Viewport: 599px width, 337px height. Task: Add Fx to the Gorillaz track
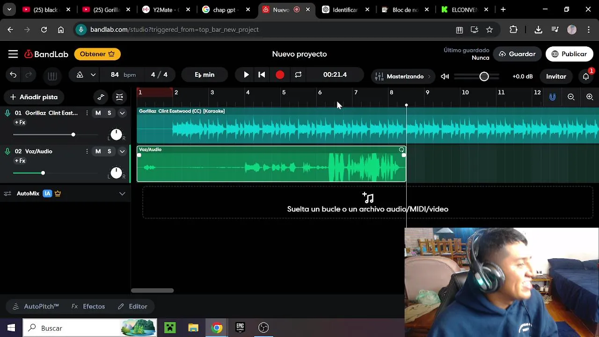click(x=20, y=123)
